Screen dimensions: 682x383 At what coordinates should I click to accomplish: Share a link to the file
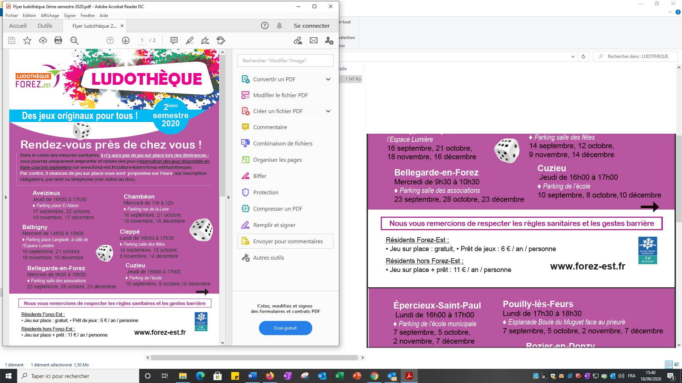click(x=298, y=40)
